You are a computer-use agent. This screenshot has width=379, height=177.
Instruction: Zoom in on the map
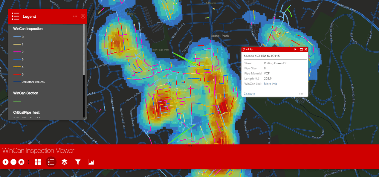tap(5, 162)
